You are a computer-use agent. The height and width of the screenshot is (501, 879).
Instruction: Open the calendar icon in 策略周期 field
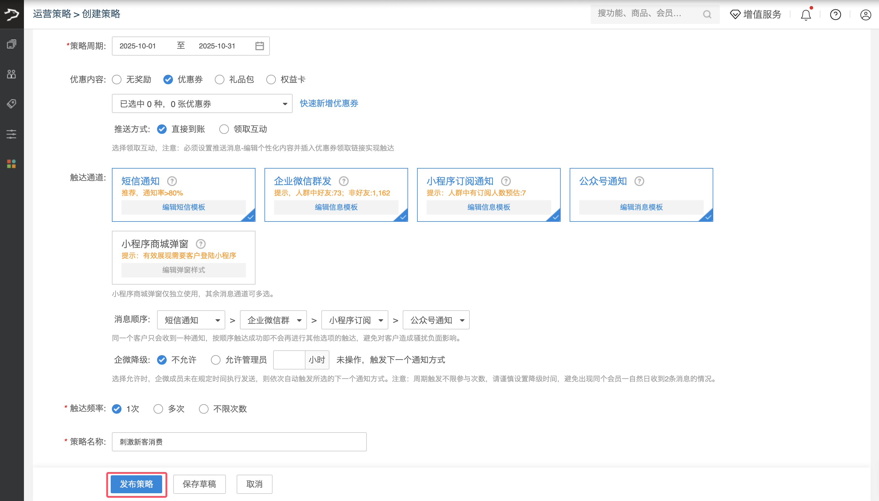[260, 46]
